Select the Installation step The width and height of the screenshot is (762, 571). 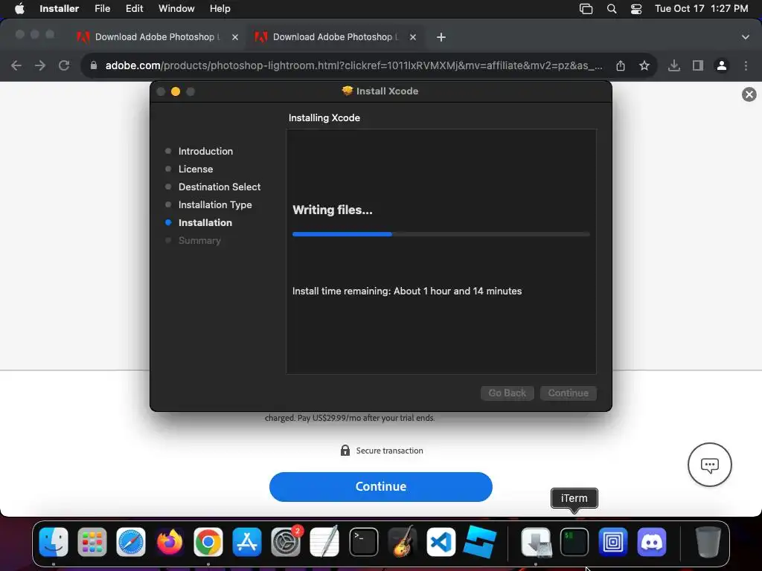point(205,223)
